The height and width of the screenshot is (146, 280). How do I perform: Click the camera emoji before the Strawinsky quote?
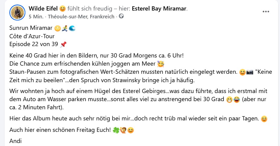coord(250,72)
